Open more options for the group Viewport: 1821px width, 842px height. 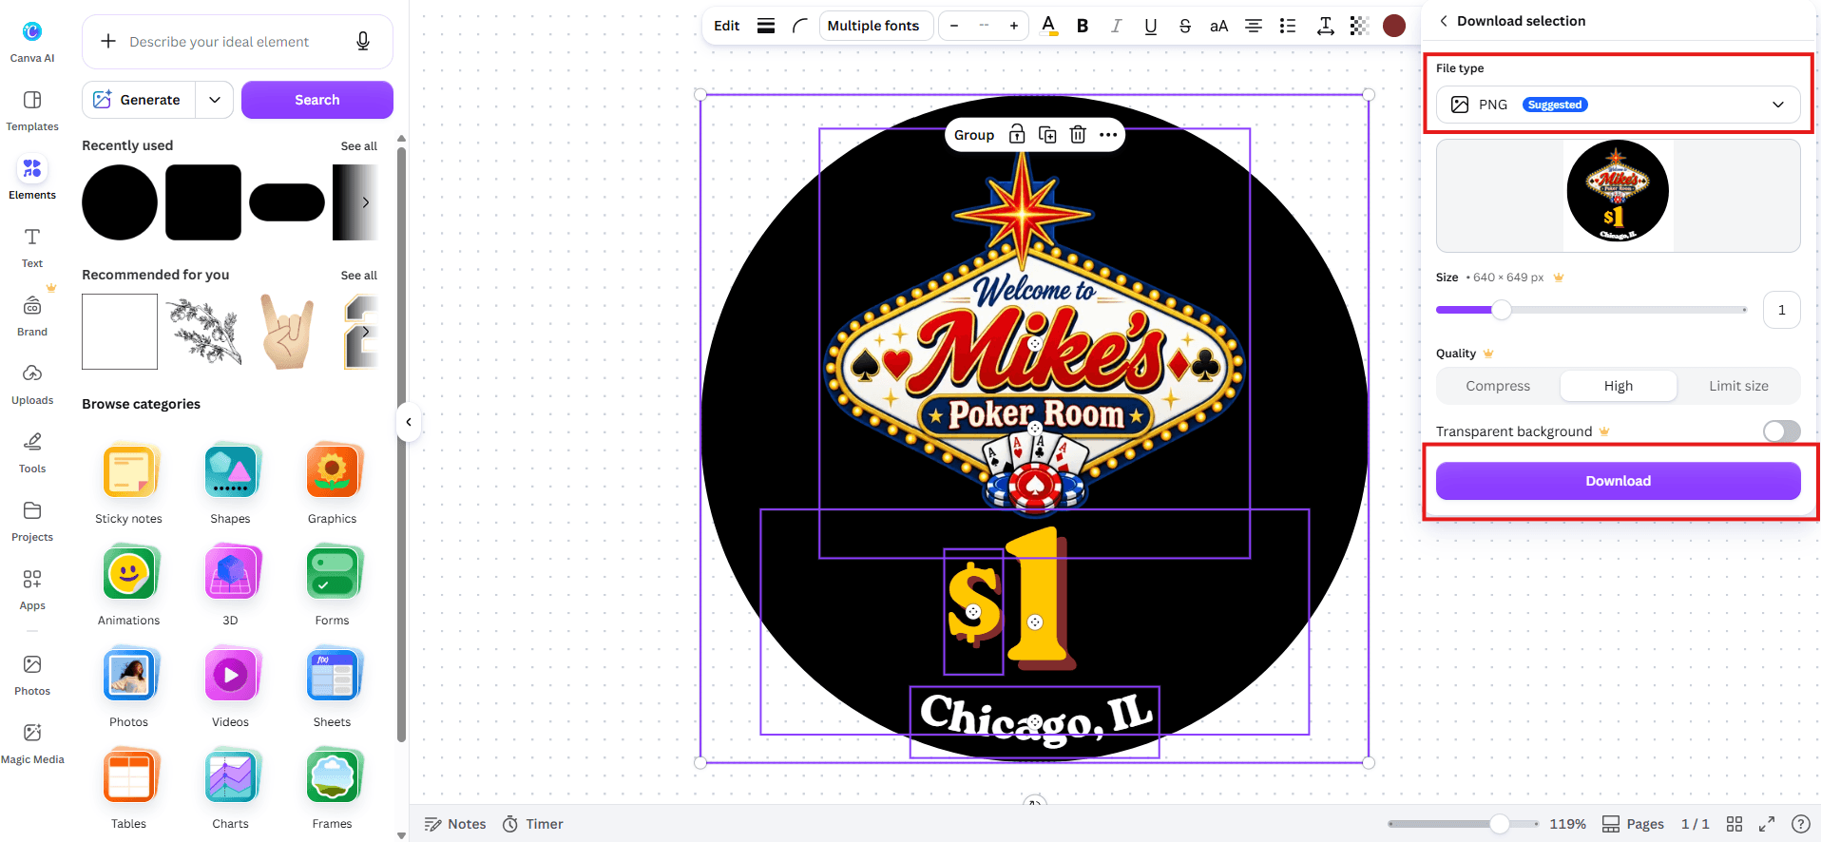[x=1108, y=135]
